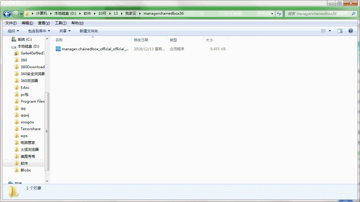This screenshot has width=360, height=202.
Task: Select 10月 in the address path
Action: [102, 13]
